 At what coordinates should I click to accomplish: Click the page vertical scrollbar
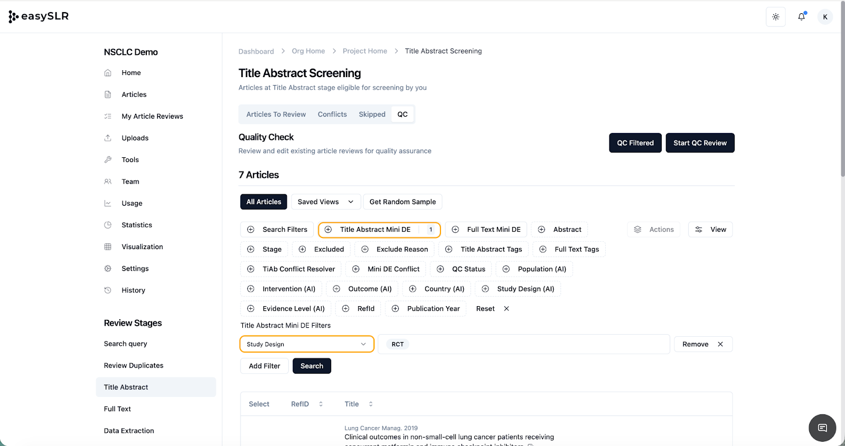[842, 106]
